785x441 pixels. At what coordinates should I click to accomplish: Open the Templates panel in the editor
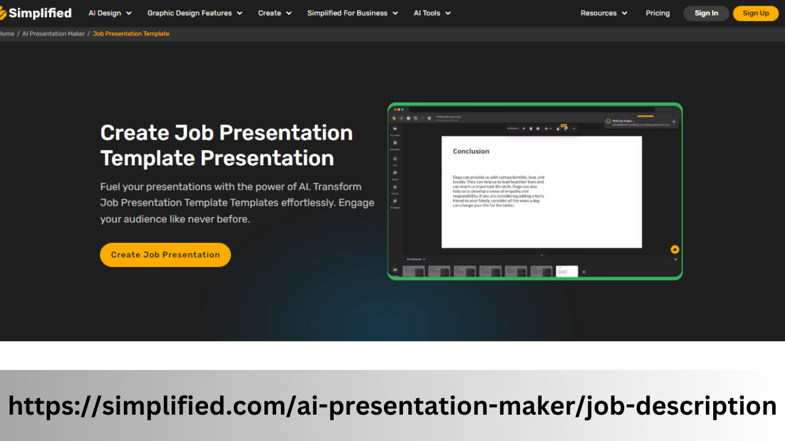point(394,142)
